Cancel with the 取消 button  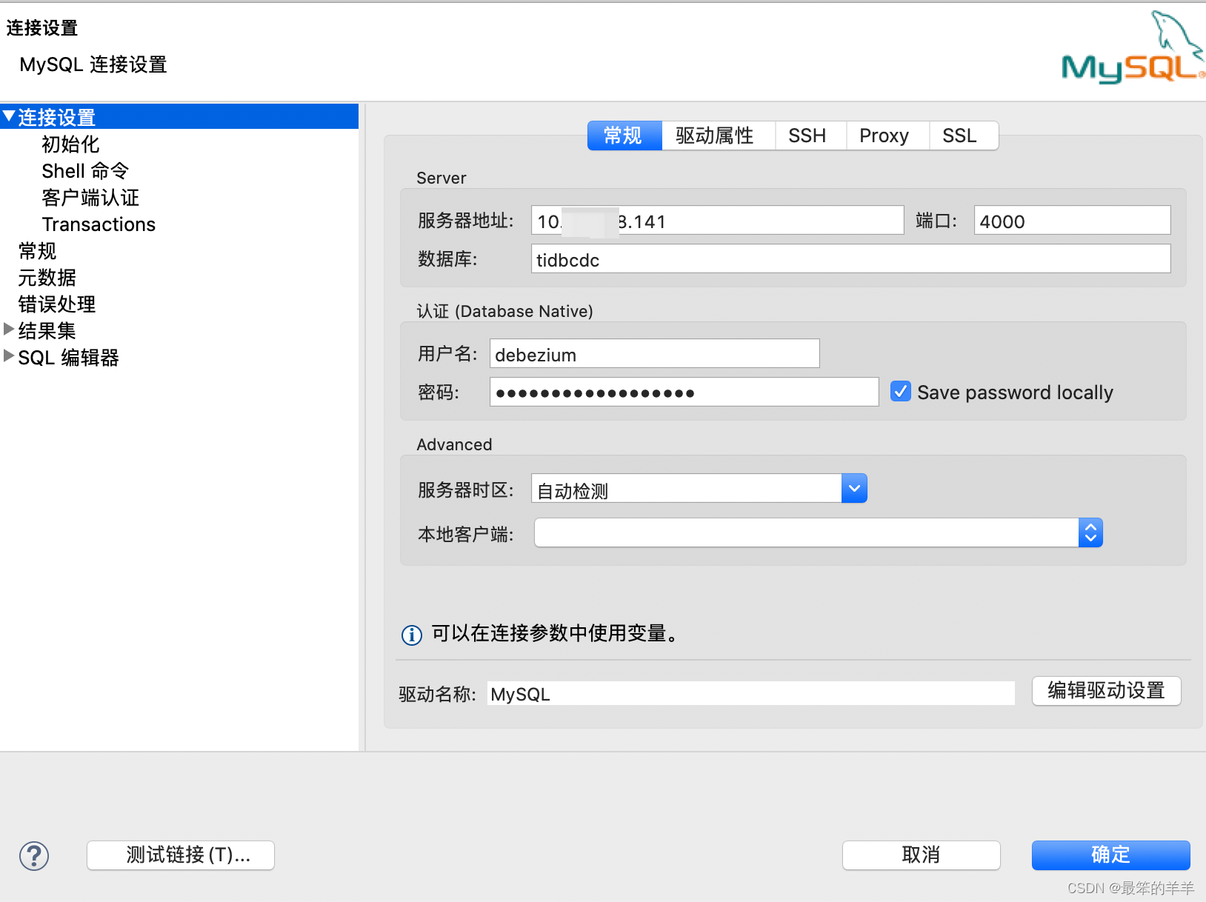[x=922, y=855]
